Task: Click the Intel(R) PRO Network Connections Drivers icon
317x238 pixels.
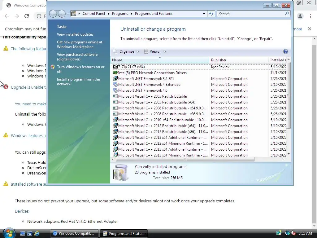Action: (115, 73)
